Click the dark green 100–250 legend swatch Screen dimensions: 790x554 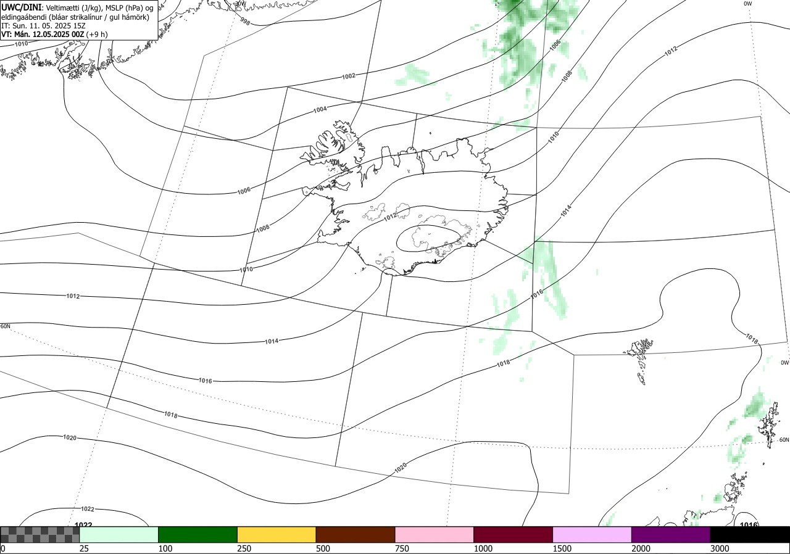tap(197, 534)
